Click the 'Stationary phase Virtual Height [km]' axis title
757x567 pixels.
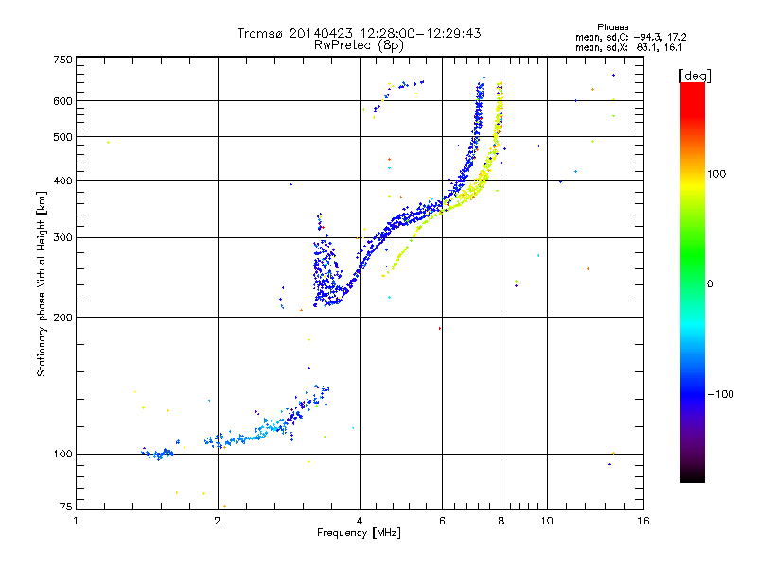42,283
